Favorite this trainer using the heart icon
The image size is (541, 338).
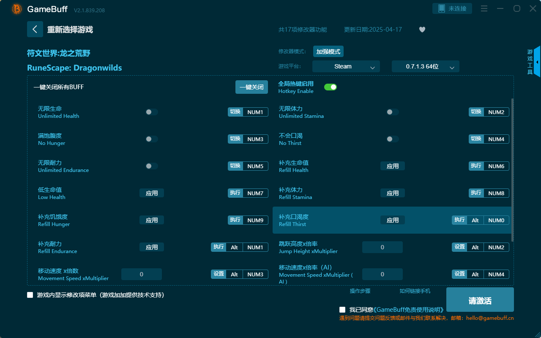click(422, 30)
